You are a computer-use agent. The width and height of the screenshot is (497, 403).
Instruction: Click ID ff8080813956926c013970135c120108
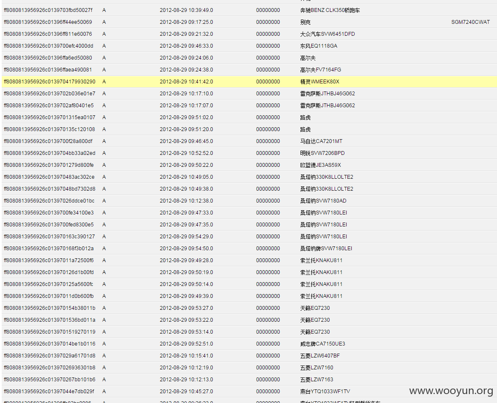(x=49, y=129)
